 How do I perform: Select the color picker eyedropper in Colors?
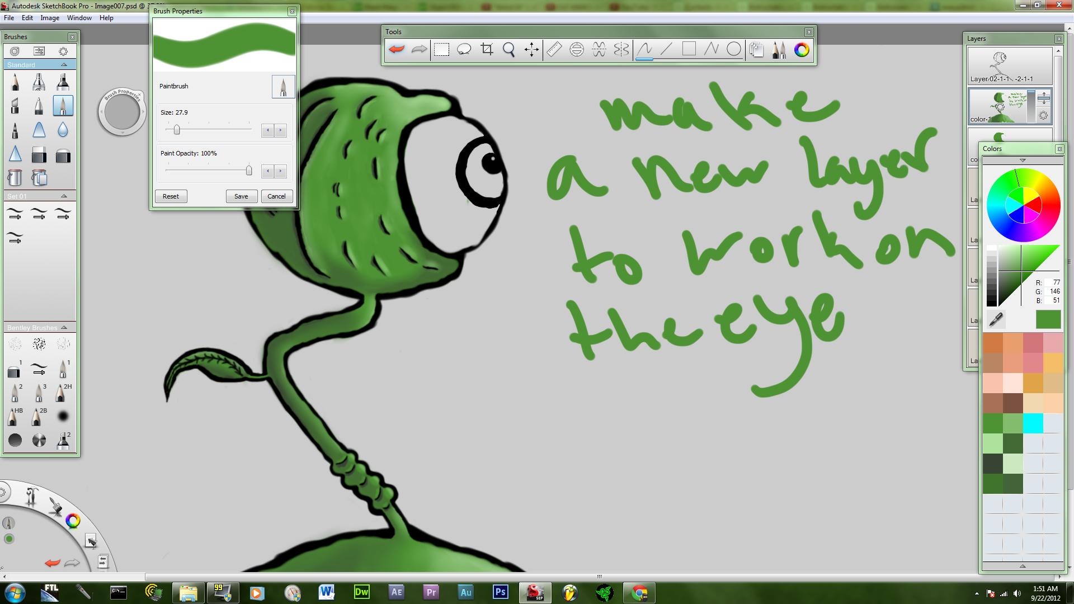996,319
